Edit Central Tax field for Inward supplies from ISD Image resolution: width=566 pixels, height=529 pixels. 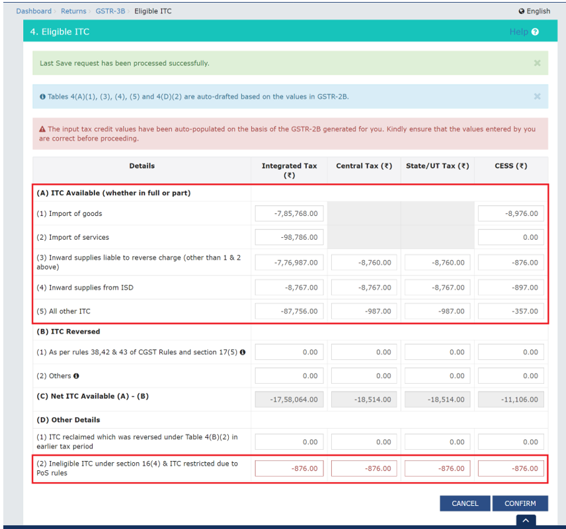tap(363, 287)
